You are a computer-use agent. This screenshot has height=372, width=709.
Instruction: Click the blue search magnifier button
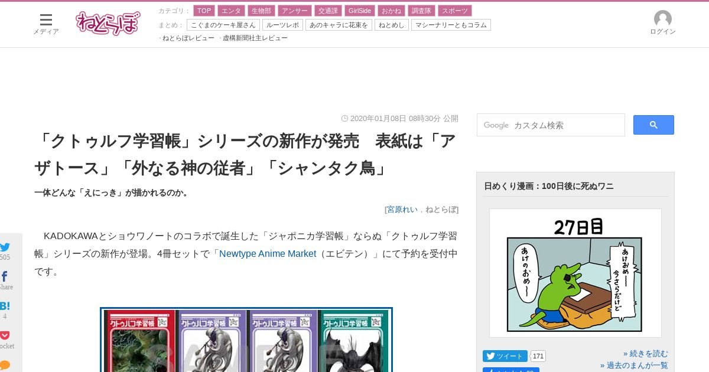(653, 125)
